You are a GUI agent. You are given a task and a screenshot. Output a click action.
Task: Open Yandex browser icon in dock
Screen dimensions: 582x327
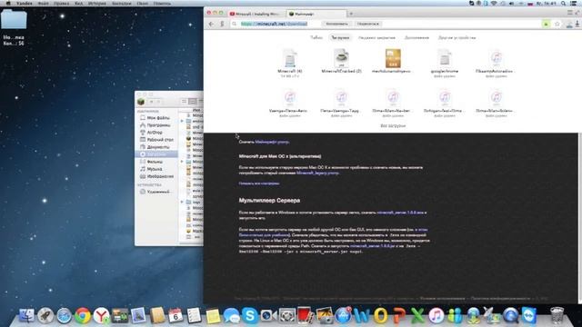click(101, 316)
